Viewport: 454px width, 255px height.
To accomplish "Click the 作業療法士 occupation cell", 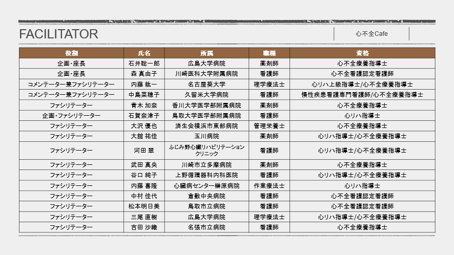I will (269, 186).
